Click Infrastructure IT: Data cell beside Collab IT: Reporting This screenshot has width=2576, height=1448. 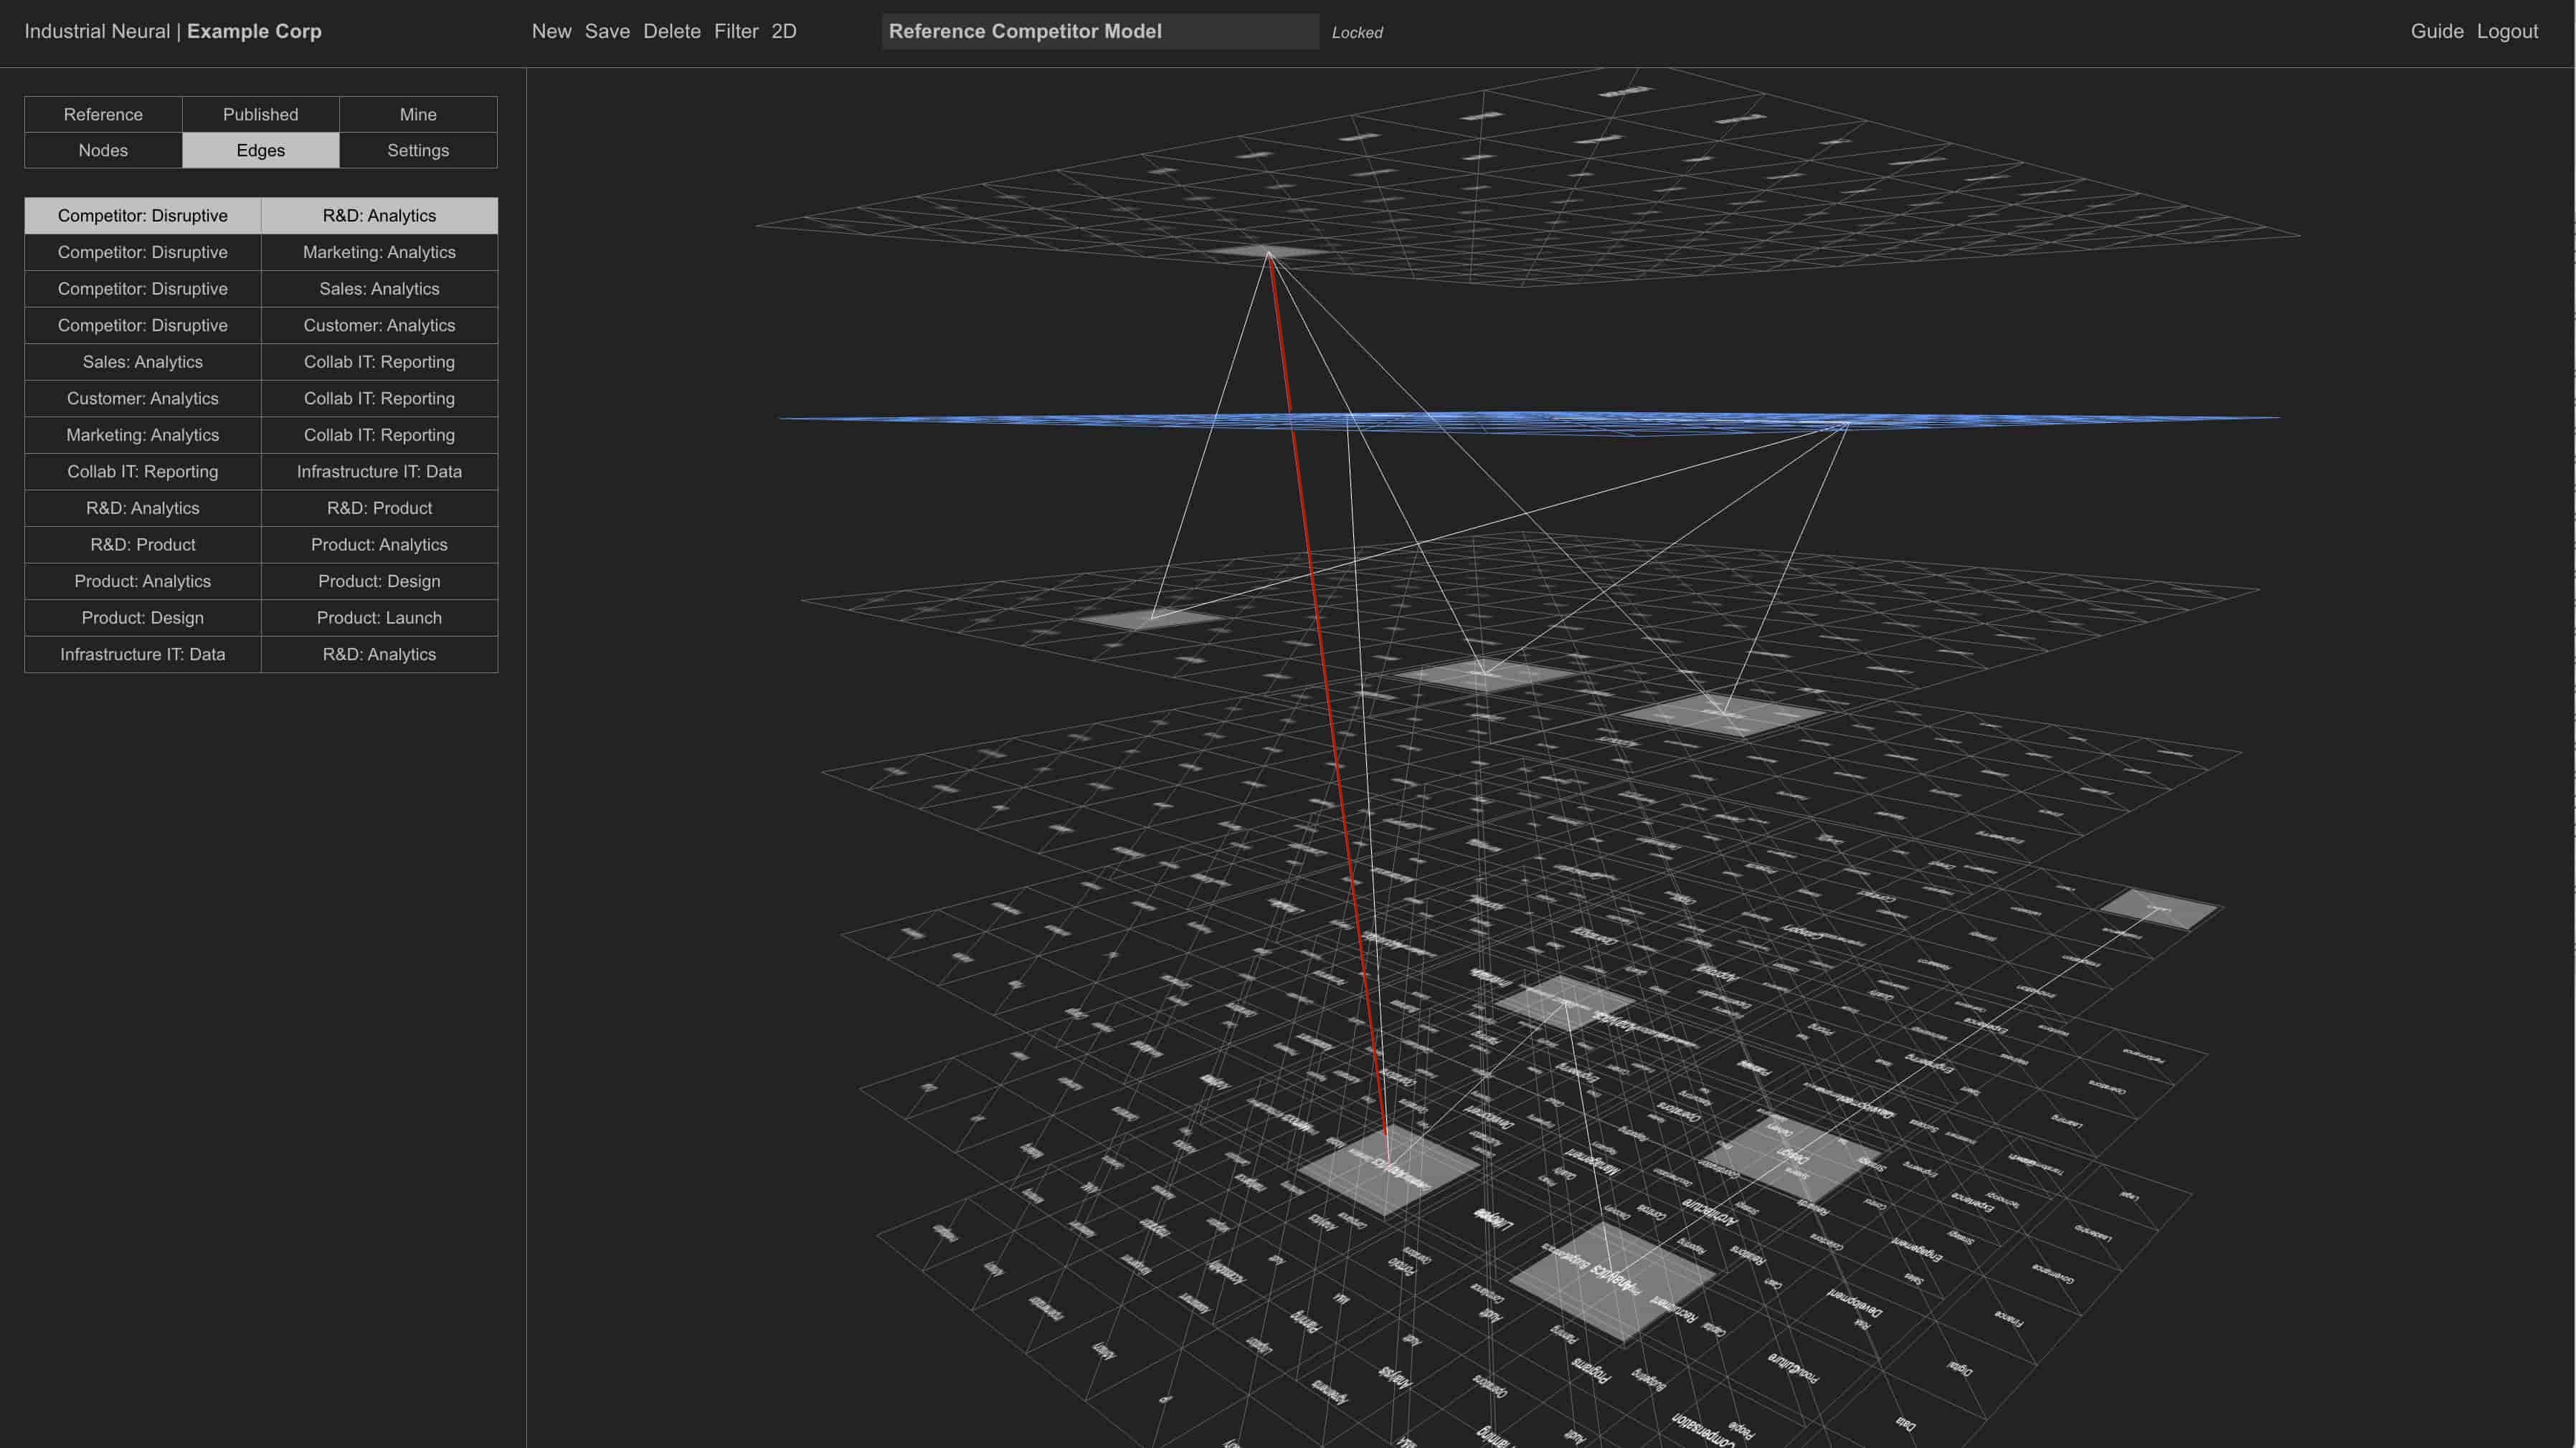tap(379, 472)
